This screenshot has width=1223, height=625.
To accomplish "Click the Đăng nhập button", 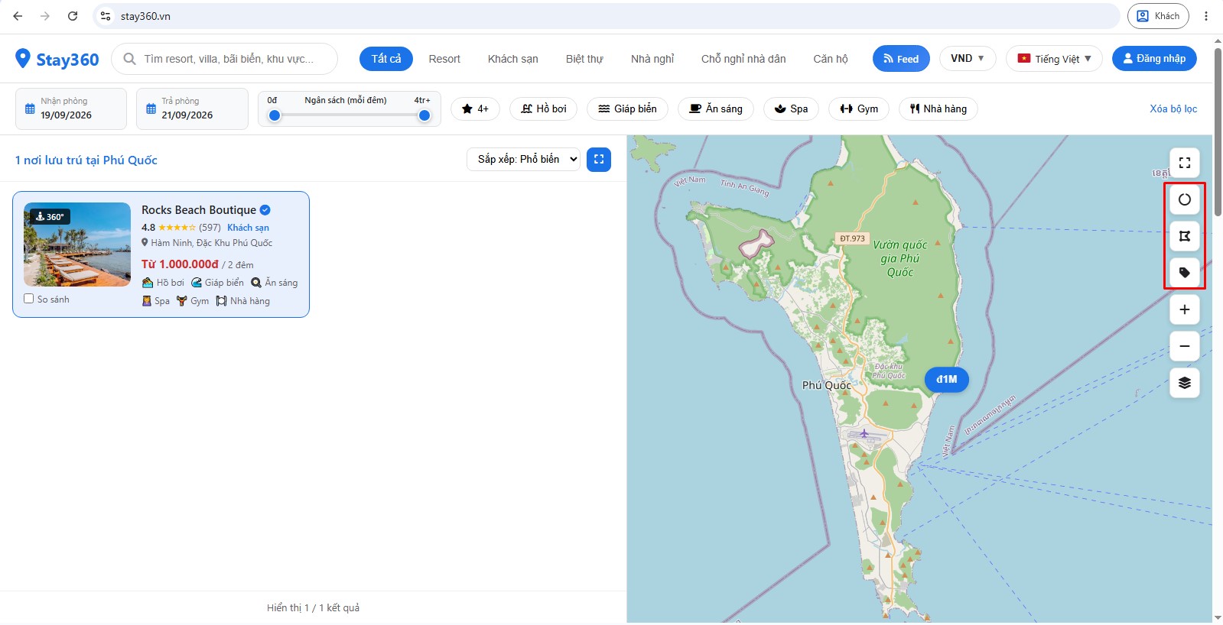I will [x=1154, y=58].
